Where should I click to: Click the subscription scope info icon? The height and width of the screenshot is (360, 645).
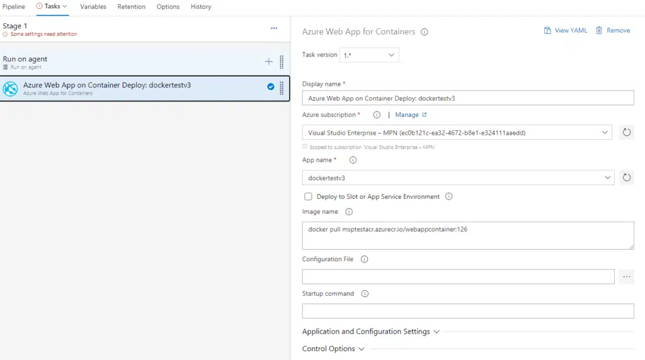(305, 147)
